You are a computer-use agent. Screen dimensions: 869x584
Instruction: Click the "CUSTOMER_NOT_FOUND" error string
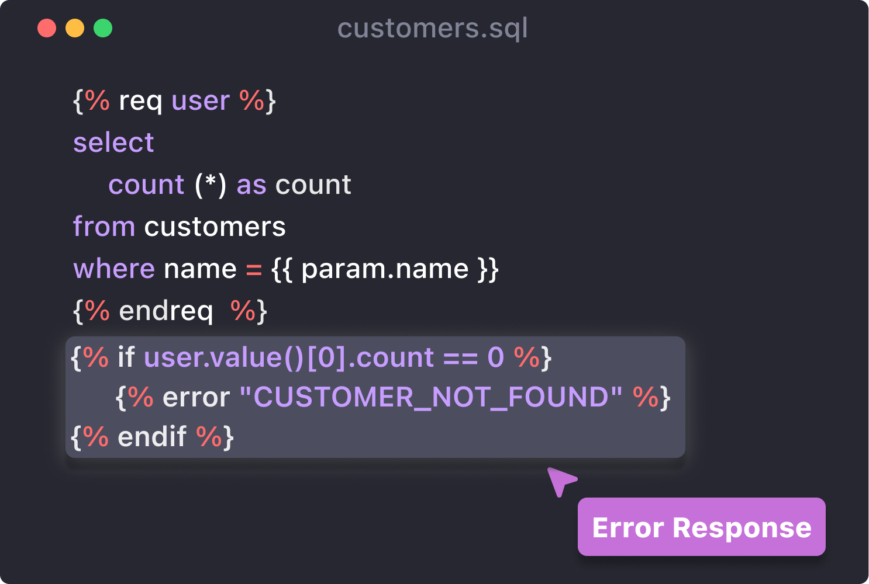coord(431,397)
